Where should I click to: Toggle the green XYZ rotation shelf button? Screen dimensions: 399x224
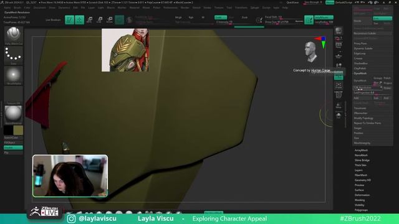pos(339,76)
